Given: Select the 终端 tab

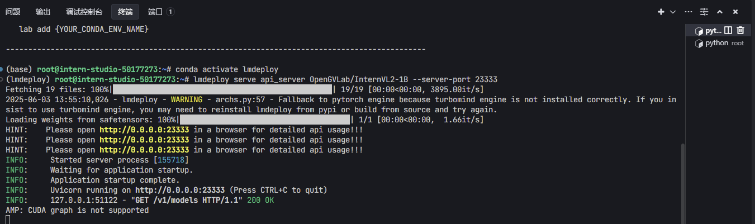Looking at the screenshot, I should point(125,12).
